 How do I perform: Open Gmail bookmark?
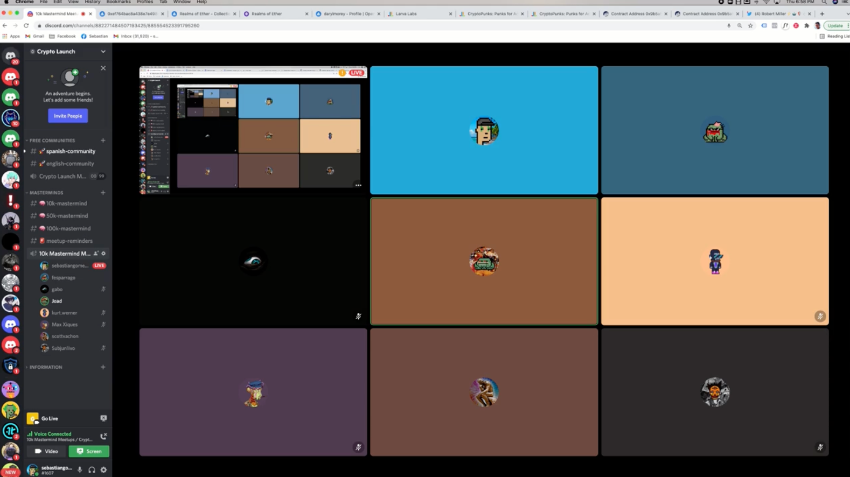(x=34, y=36)
